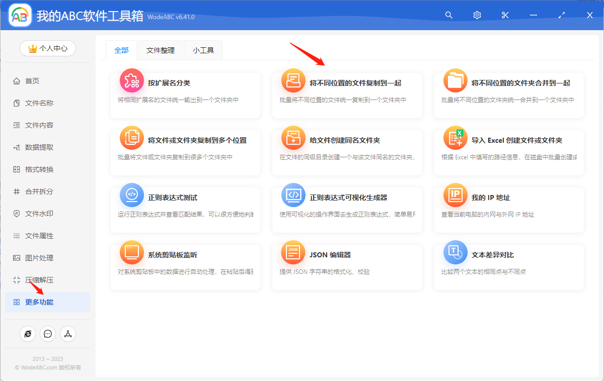The width and height of the screenshot is (604, 382).
Task: Open settings via the gear icon
Action: pos(477,15)
